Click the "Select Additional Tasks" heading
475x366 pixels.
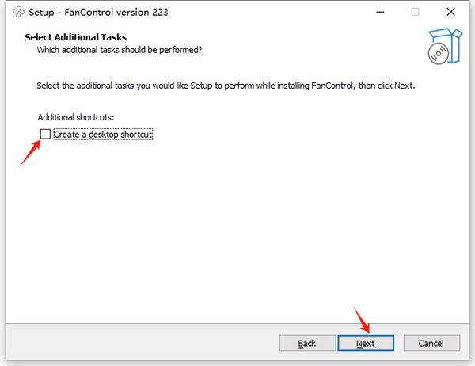(x=75, y=37)
